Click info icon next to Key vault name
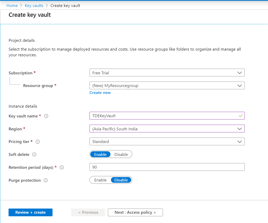 coord(46,116)
